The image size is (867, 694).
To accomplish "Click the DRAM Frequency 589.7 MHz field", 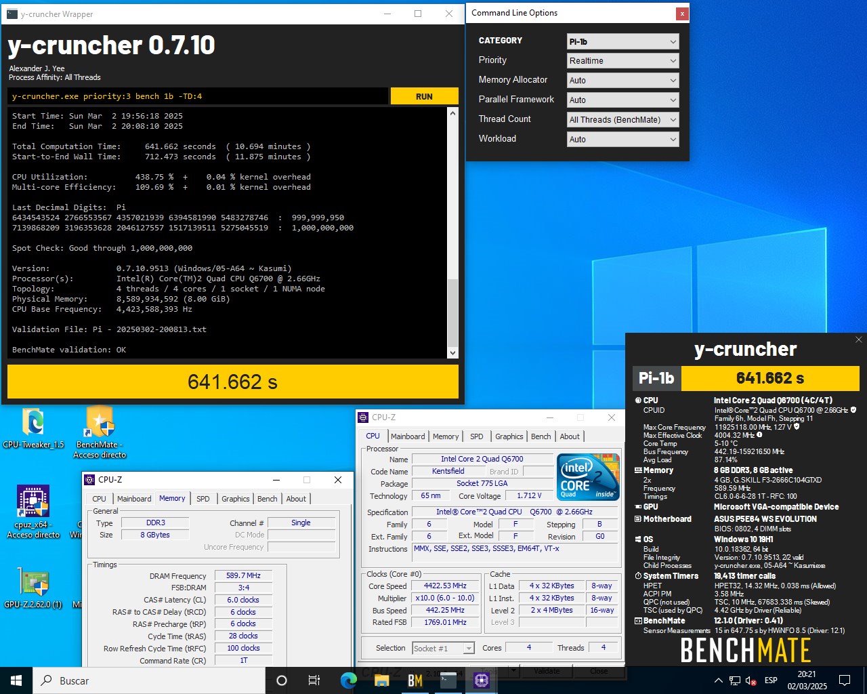I will pos(243,575).
